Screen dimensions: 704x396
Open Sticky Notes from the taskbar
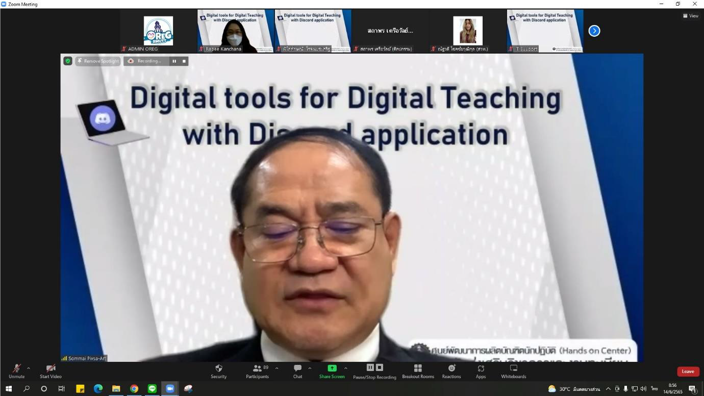pyautogui.click(x=80, y=389)
